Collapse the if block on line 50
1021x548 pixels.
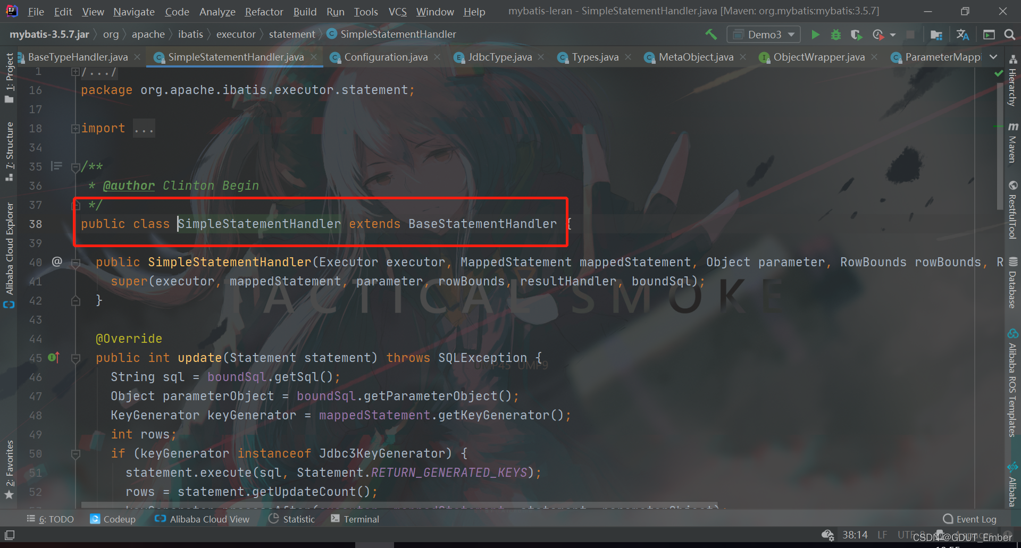(76, 454)
